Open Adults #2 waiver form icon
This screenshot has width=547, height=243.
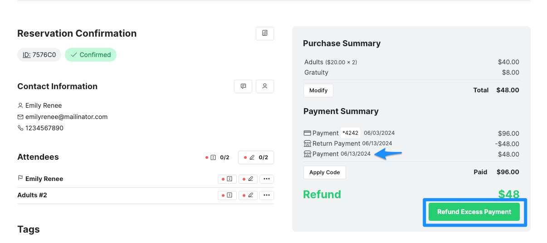point(227,195)
